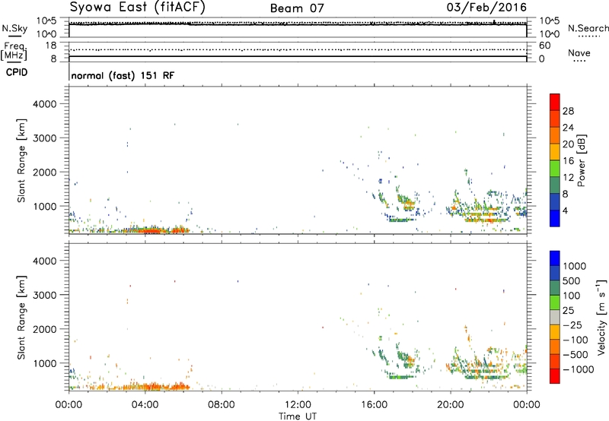Select the '3000' range tick of power panel
This screenshot has height=421, width=609.
45,138
